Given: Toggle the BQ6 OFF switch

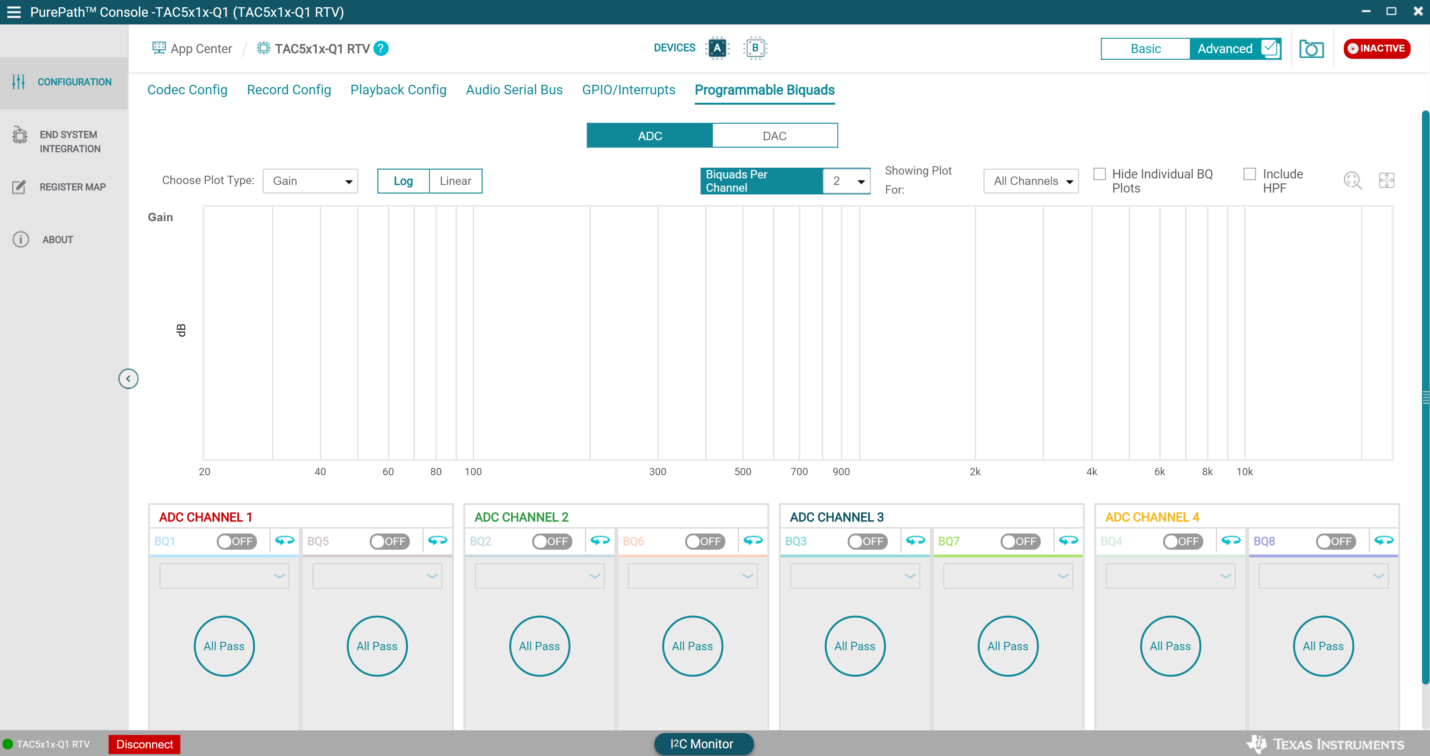Looking at the screenshot, I should [x=705, y=541].
